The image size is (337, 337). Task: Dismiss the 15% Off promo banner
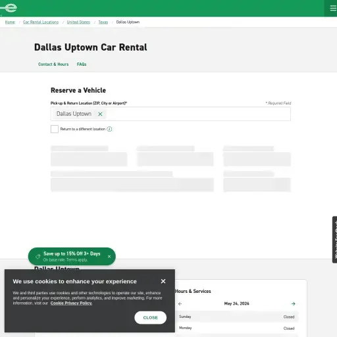pos(109,257)
